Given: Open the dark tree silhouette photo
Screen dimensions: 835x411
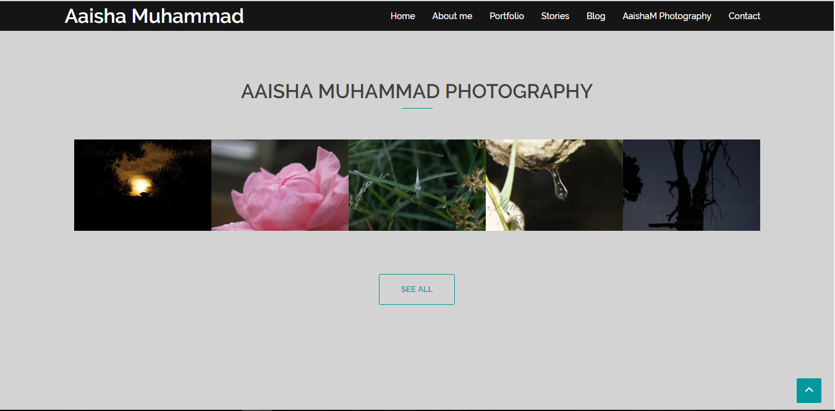Looking at the screenshot, I should [x=692, y=185].
